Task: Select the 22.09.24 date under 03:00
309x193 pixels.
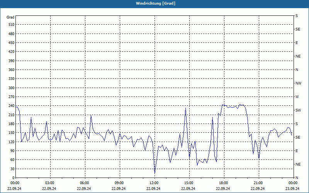Action: pos(49,188)
